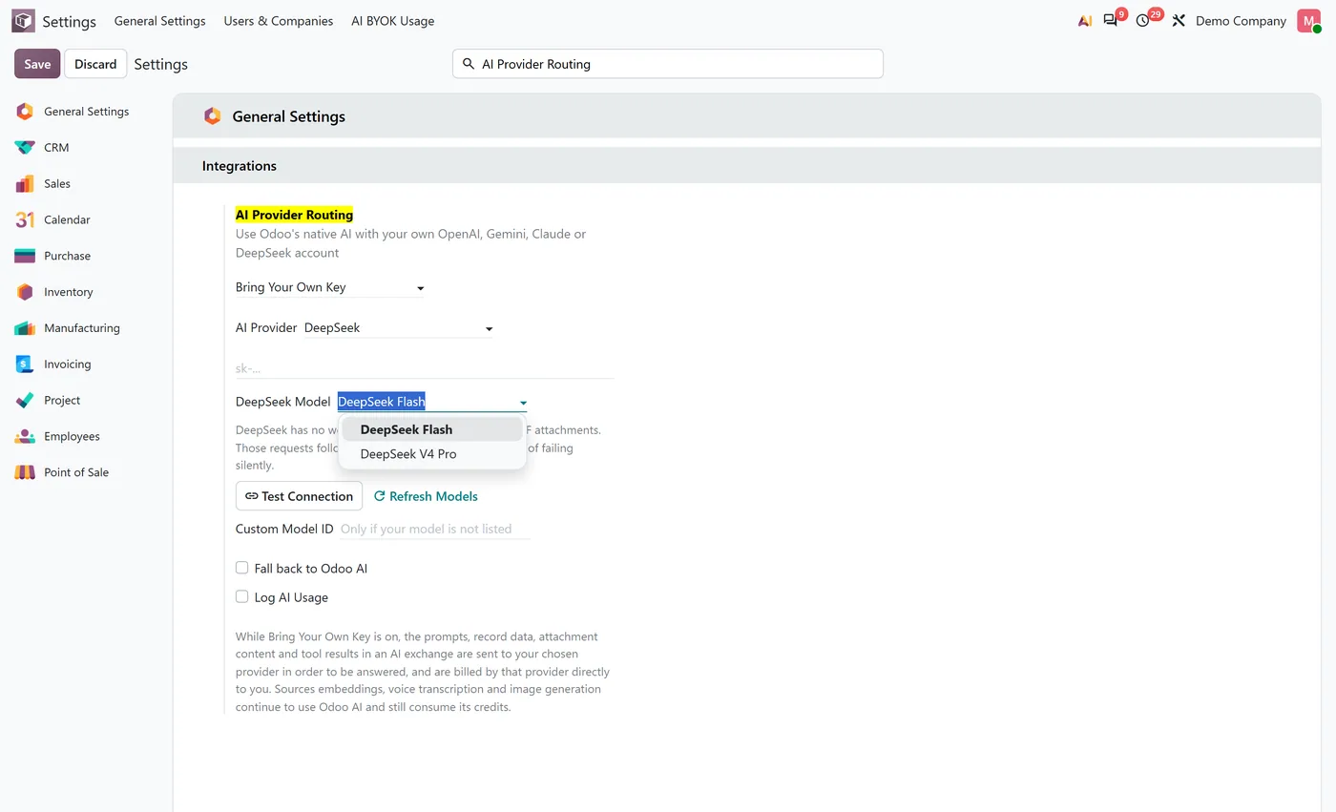Select DeepSeek V4 Pro from the list
The height and width of the screenshot is (812, 1336).
tap(432, 454)
